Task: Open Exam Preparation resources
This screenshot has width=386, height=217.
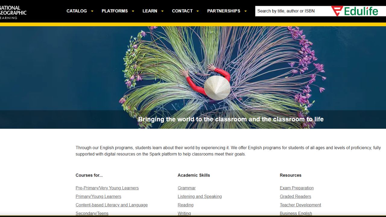Action: pos(296,188)
